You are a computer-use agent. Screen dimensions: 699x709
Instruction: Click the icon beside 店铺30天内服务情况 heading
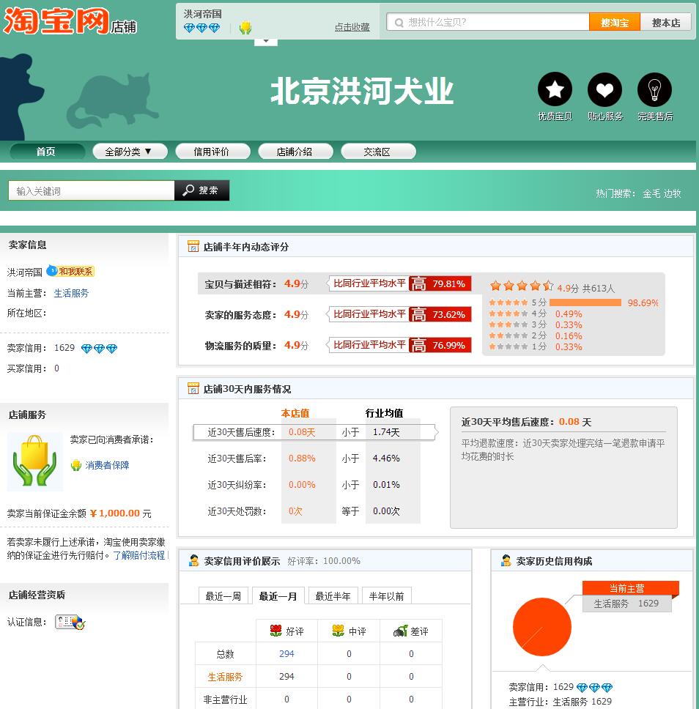pos(193,388)
